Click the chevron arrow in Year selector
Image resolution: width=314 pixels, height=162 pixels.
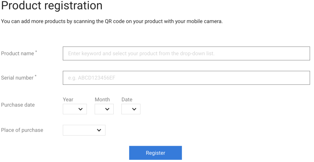(81, 109)
